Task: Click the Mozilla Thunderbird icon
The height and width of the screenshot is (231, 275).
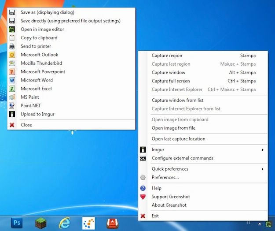Action: (x=12, y=63)
